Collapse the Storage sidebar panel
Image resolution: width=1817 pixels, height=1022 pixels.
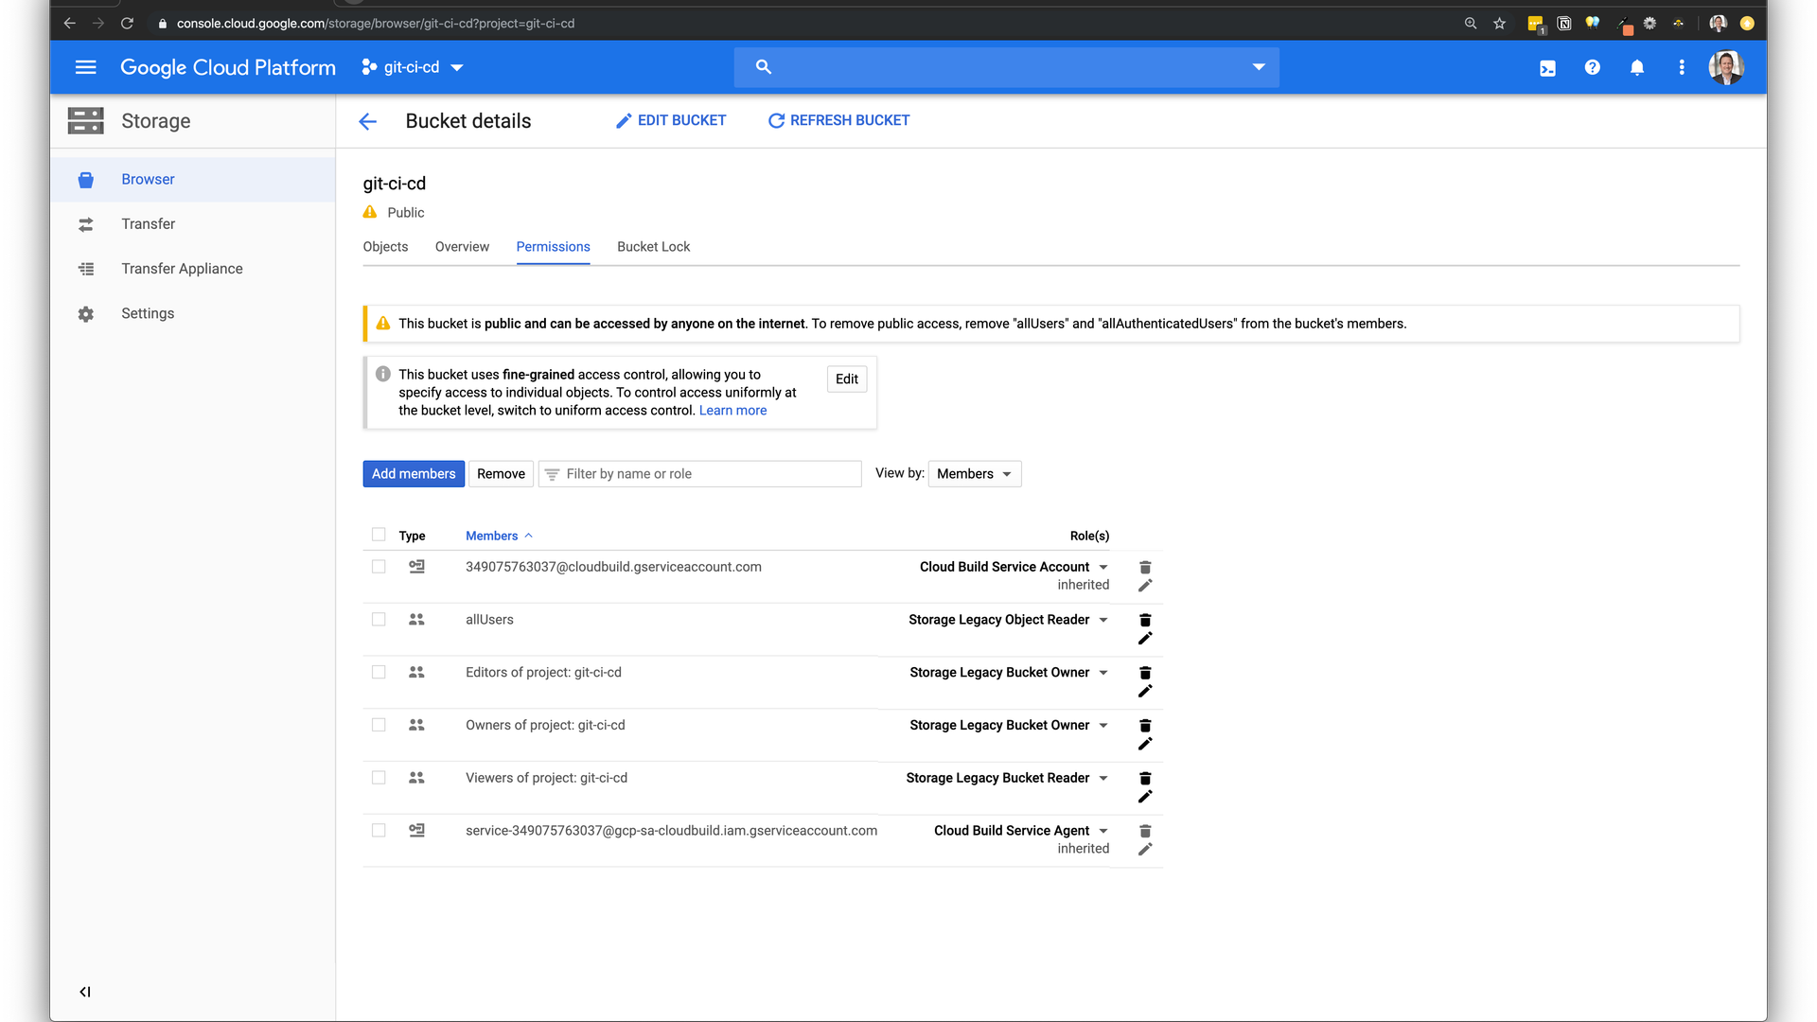(x=85, y=992)
